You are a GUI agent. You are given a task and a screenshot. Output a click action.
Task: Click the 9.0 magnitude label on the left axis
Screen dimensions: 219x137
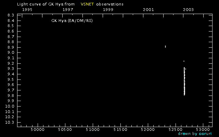tap(11, 52)
